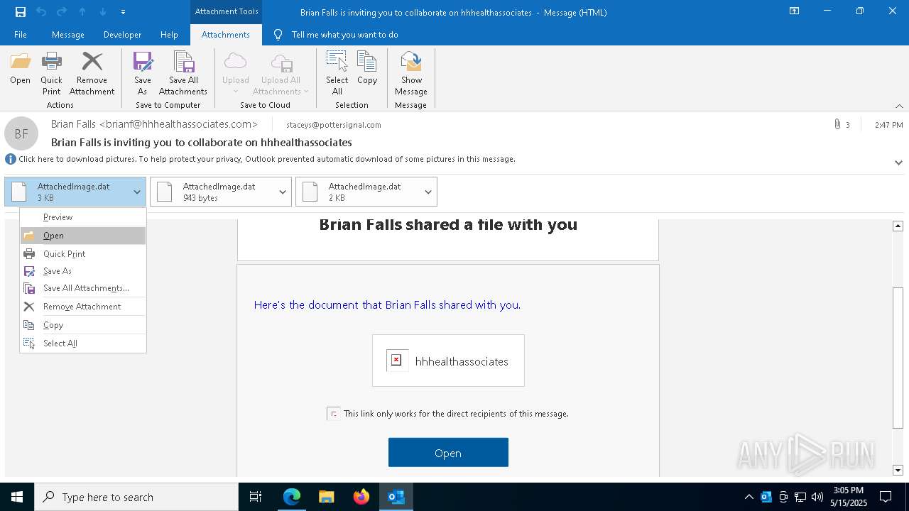This screenshot has width=909, height=511.
Task: Click Save All Attachments in the ribbon
Action: click(183, 74)
